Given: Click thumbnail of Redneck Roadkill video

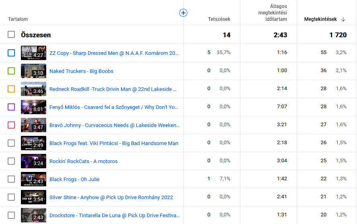Looking at the screenshot, I should pos(33,89).
